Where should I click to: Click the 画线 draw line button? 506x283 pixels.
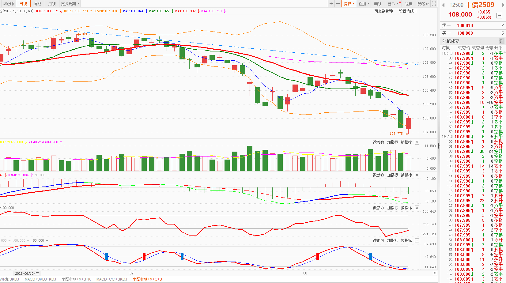tap(378, 4)
